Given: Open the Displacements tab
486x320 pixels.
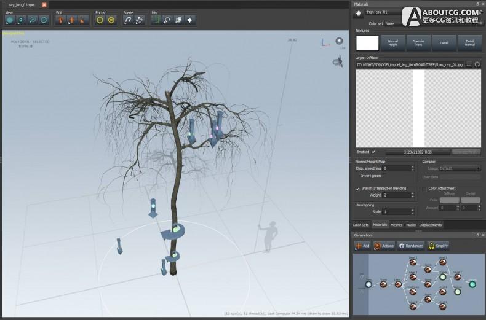Looking at the screenshot, I should pyautogui.click(x=431, y=225).
